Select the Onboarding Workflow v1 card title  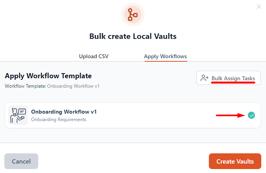coord(64,112)
